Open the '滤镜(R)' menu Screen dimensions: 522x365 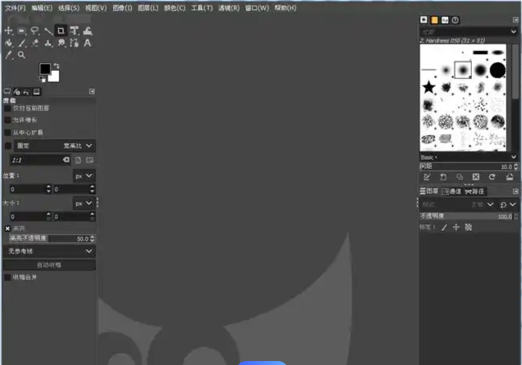click(229, 8)
